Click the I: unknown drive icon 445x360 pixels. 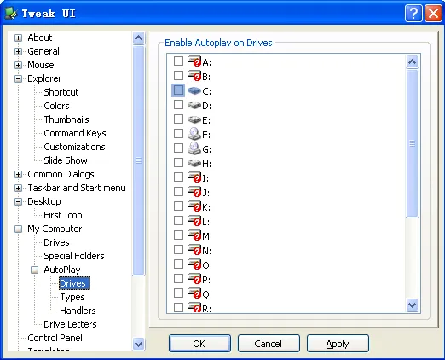(x=194, y=177)
